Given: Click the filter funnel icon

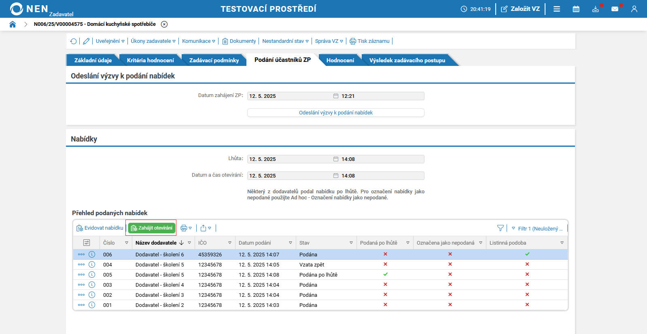Looking at the screenshot, I should pos(501,228).
